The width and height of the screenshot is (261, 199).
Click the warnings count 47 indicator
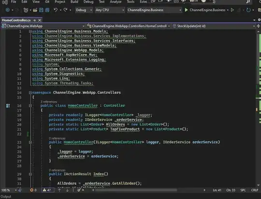click(47, 190)
